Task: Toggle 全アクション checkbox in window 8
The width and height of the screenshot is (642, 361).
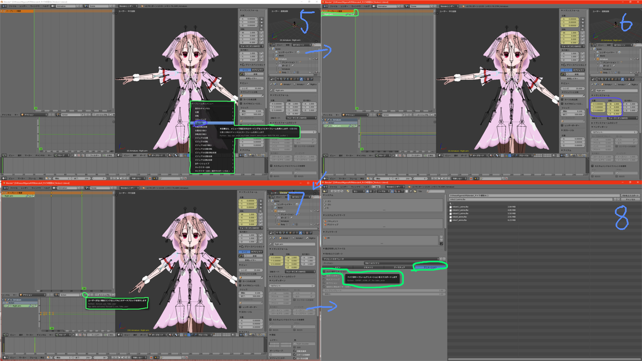Action: (324, 283)
